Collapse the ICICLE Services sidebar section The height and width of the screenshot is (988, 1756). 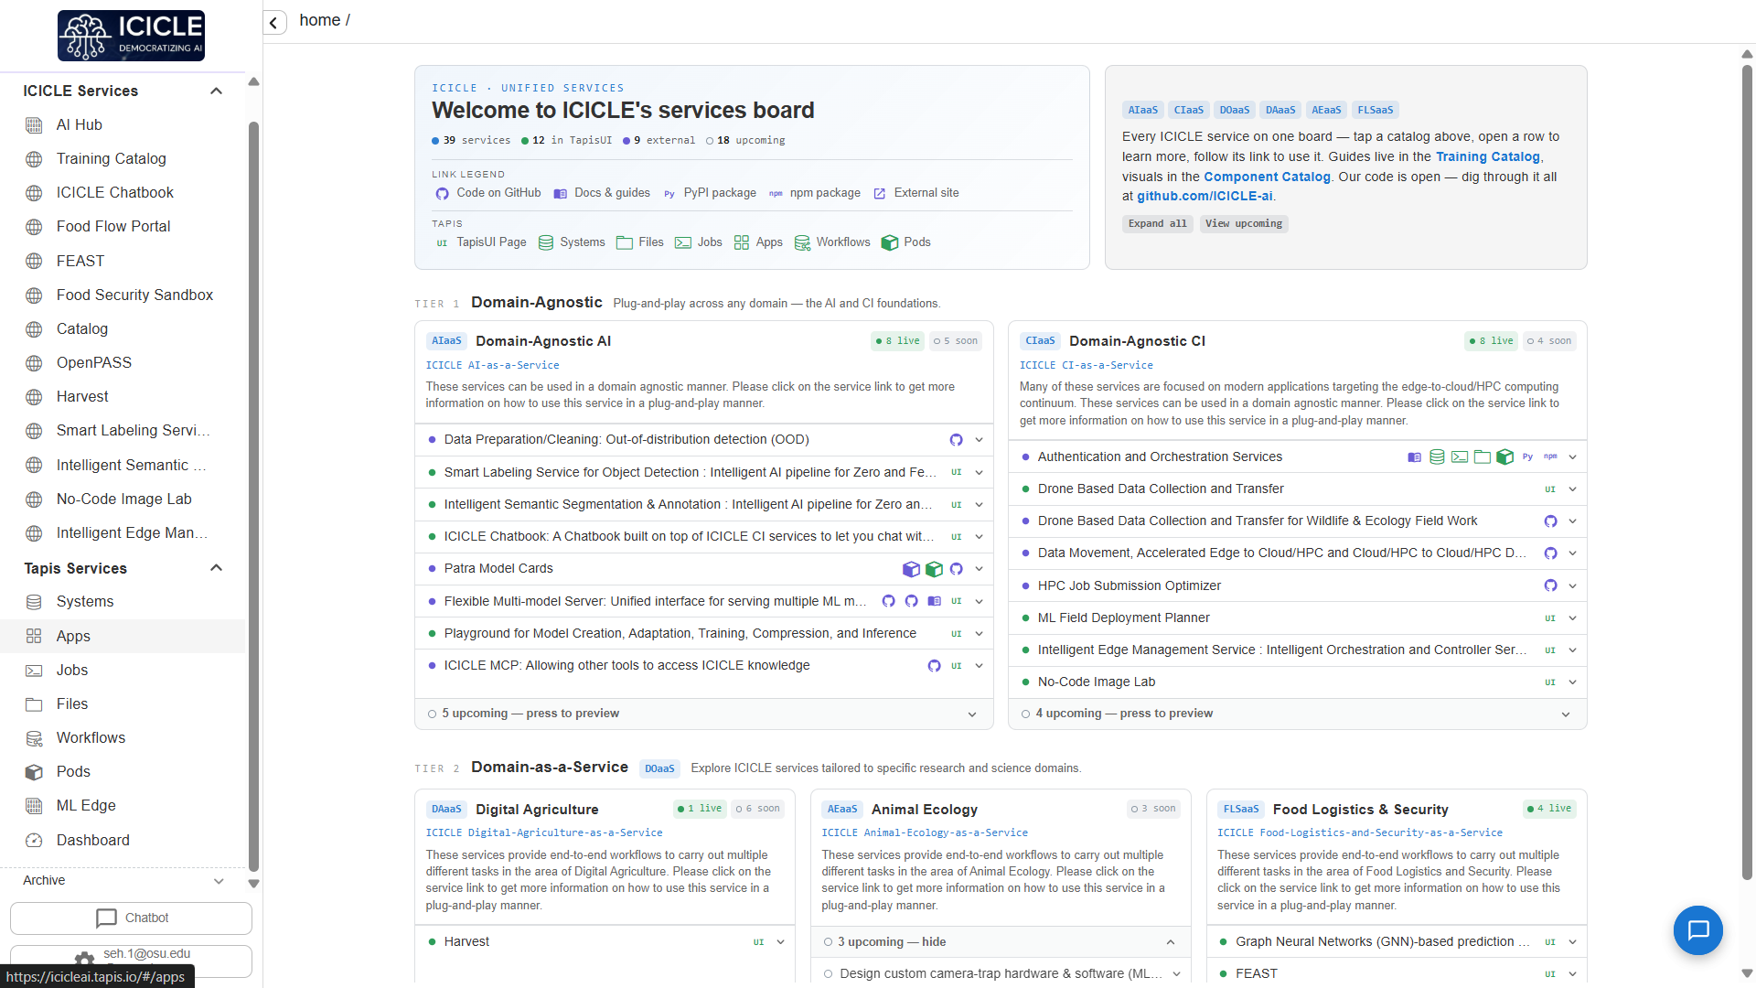[x=216, y=91]
